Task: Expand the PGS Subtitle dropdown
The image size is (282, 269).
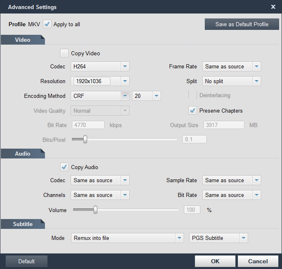Action: click(x=244, y=238)
